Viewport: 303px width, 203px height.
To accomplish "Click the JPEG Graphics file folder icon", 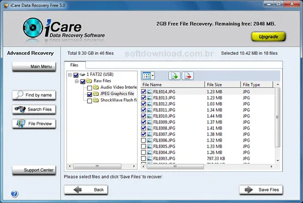I will pos(96,94).
